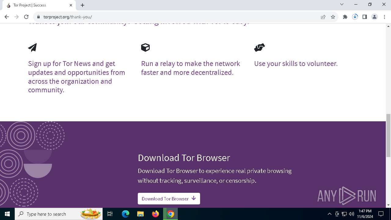Open Sign up for Tor News link
Screen dimensions: 391x220
point(77,77)
